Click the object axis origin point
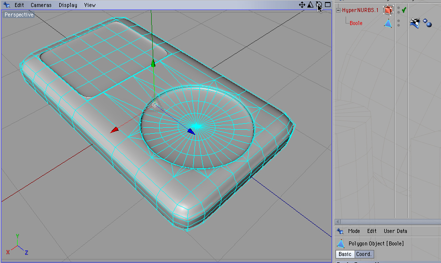The width and height of the screenshot is (441, 263). pos(155,105)
